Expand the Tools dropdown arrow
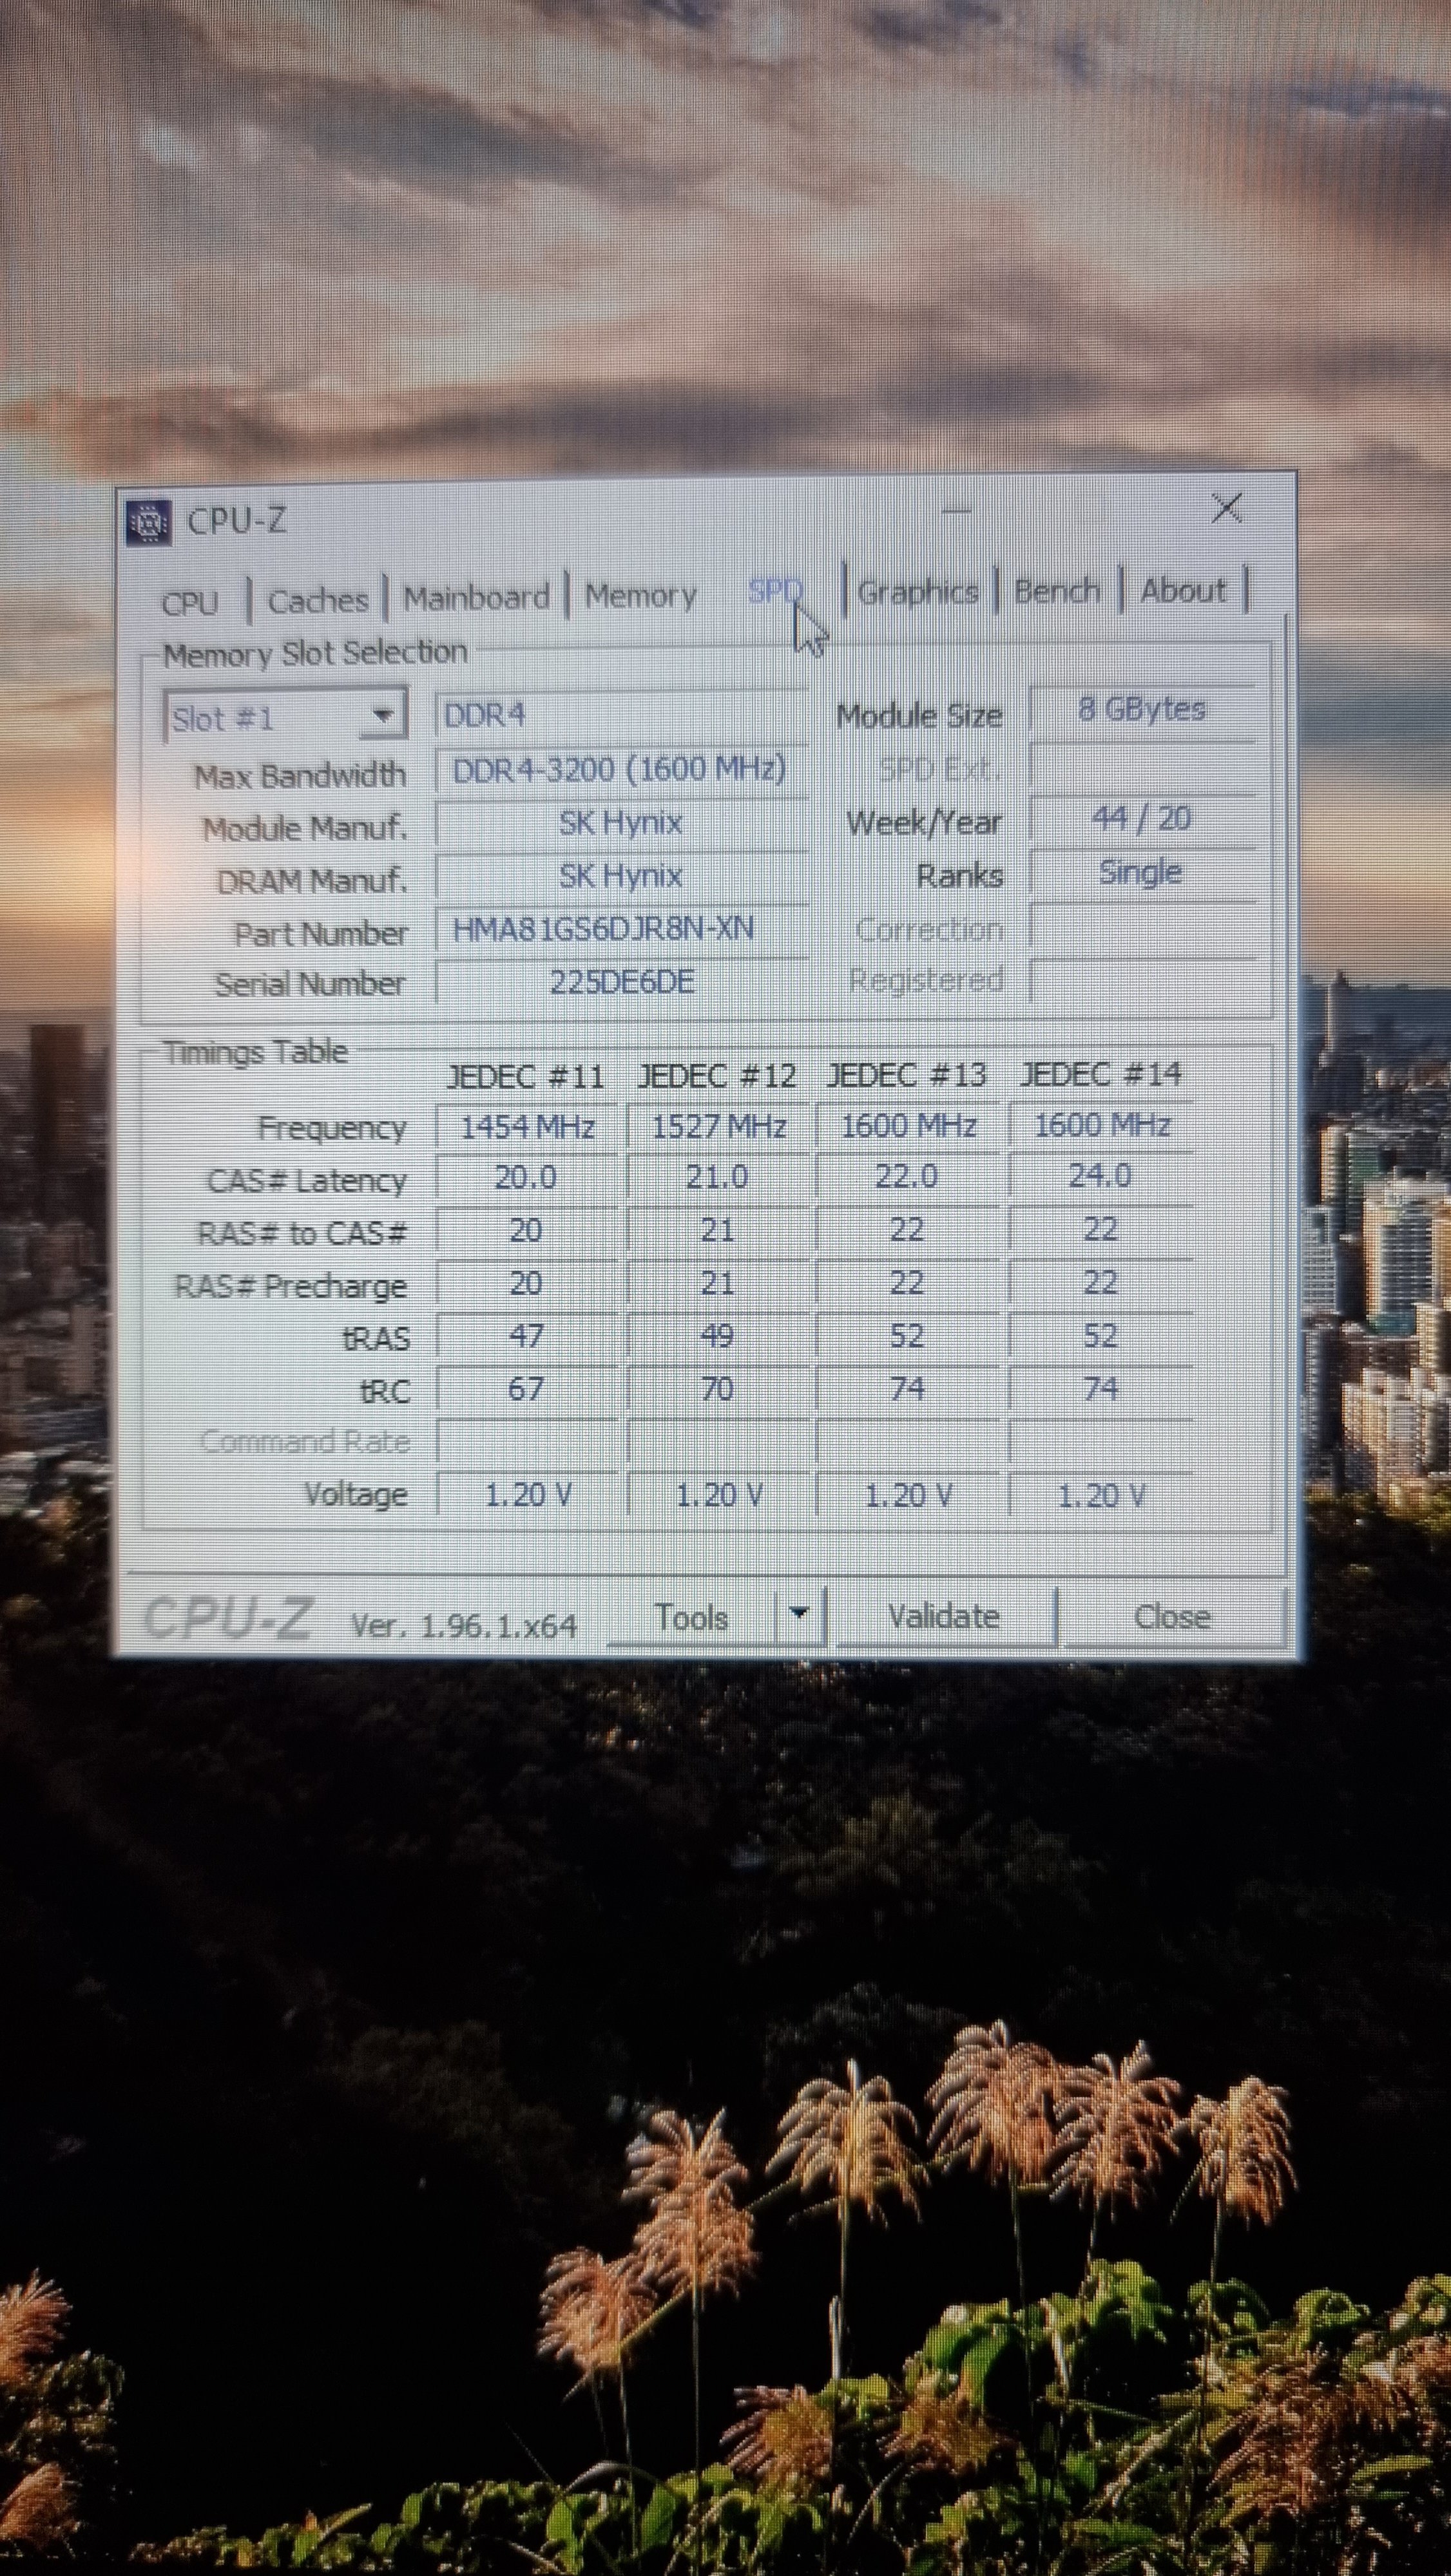The width and height of the screenshot is (1451, 2576). pos(798,1613)
